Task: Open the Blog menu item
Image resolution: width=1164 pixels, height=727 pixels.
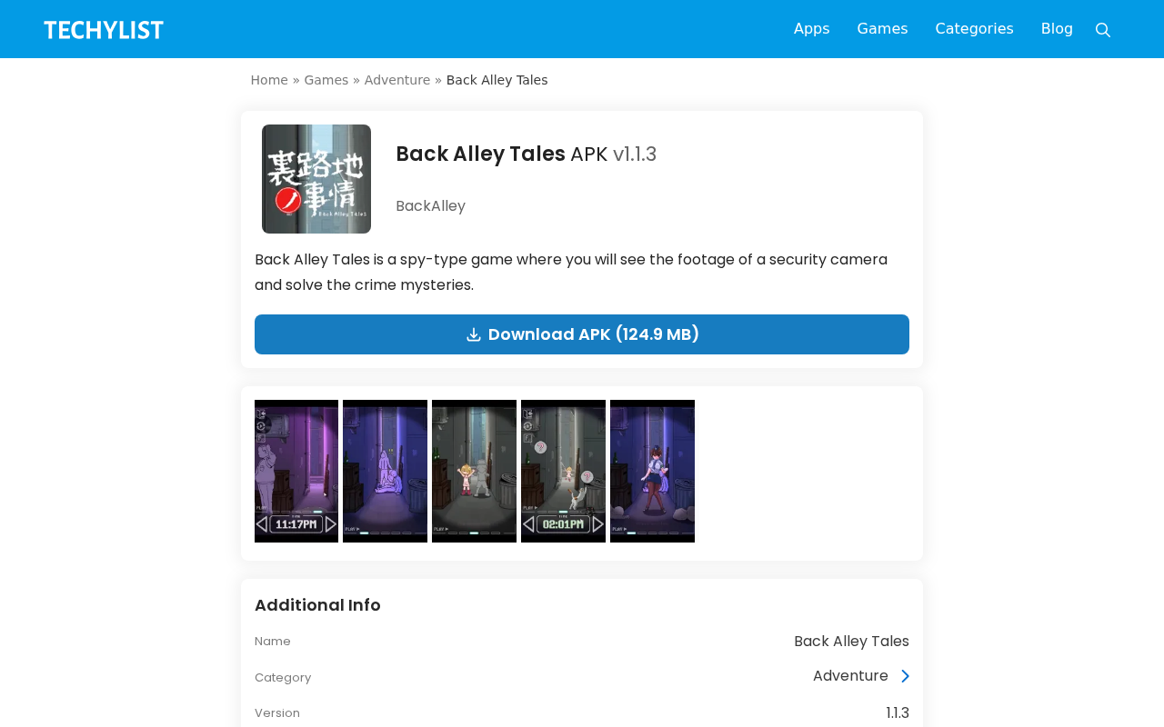Action: (x=1057, y=29)
